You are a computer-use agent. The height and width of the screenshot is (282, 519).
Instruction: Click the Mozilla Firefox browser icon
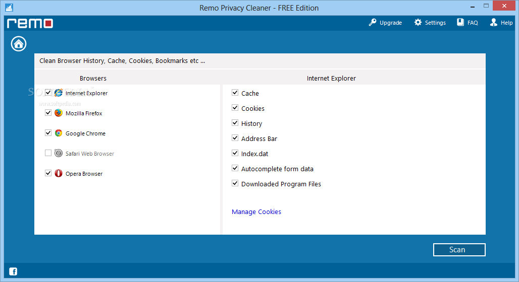59,113
